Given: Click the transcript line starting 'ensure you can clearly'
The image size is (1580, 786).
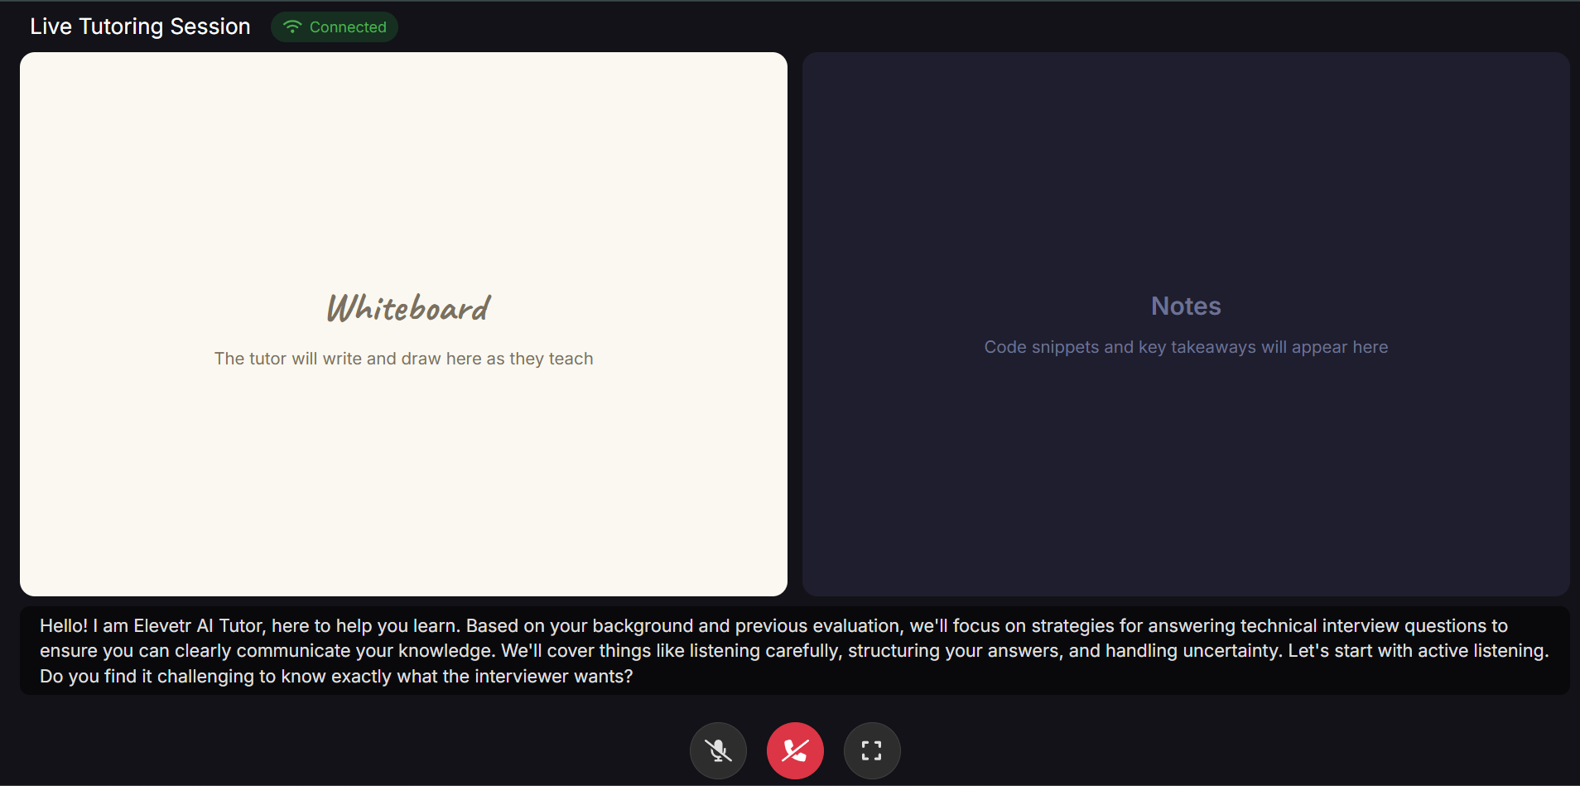Looking at the screenshot, I should click(793, 651).
